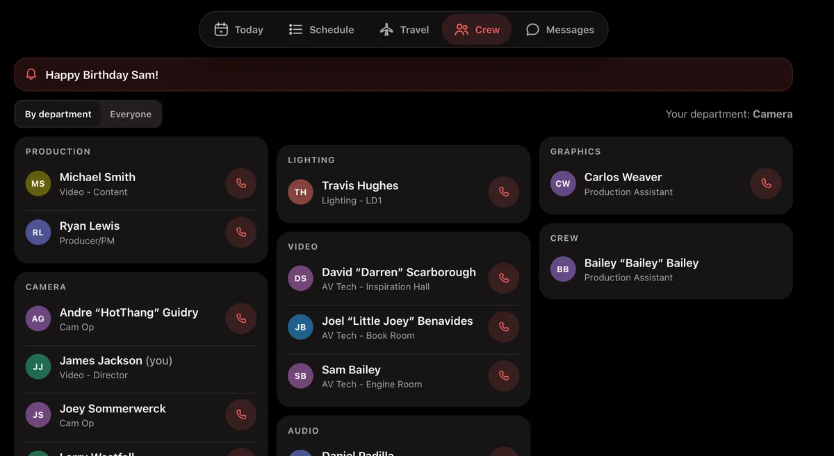Viewport: 834px width, 456px height.
Task: Open the Messages tab
Action: click(559, 30)
